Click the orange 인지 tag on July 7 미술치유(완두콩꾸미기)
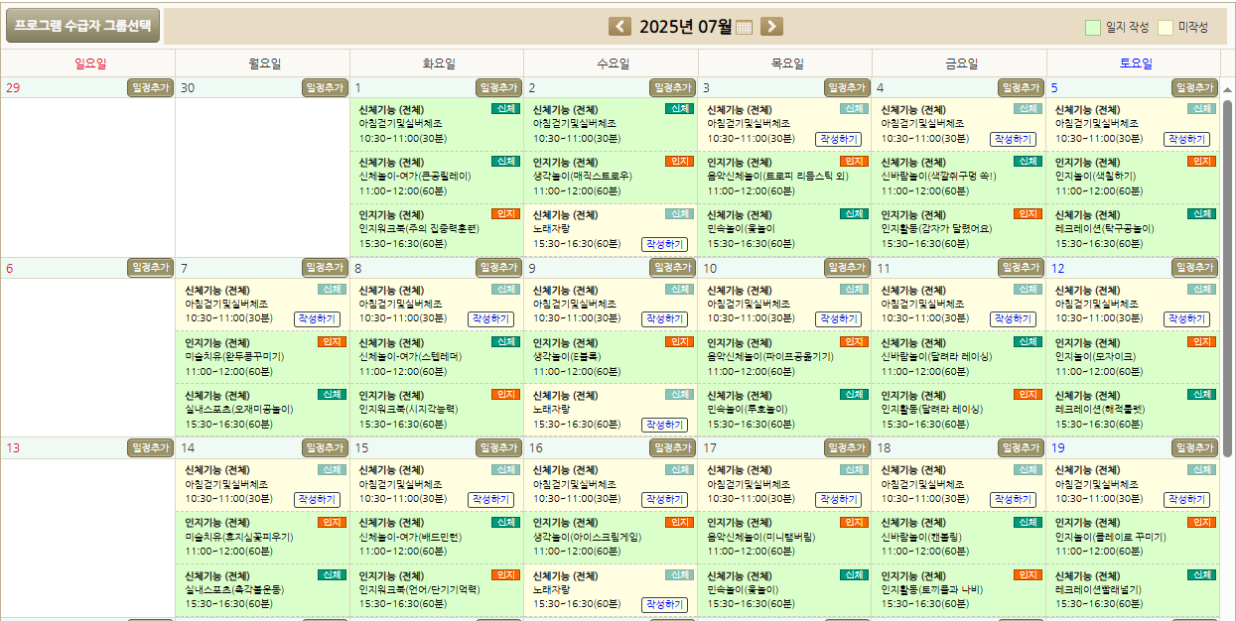 [332, 342]
